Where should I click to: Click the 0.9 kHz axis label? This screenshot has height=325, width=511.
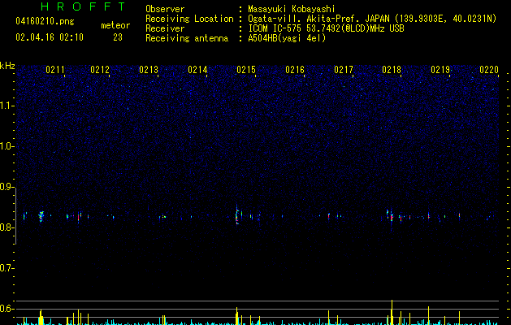click(6, 187)
